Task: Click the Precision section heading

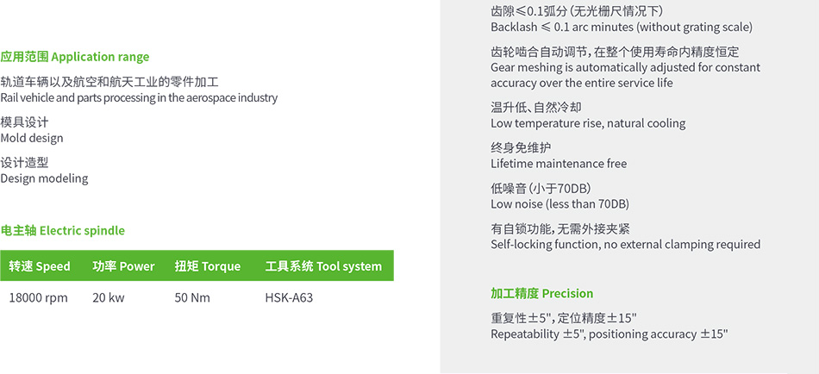Action: (x=542, y=294)
